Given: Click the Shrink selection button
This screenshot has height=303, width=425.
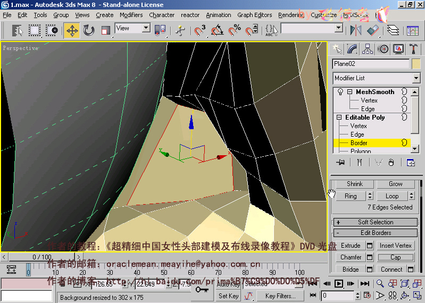Looking at the screenshot, I should (x=355, y=184).
